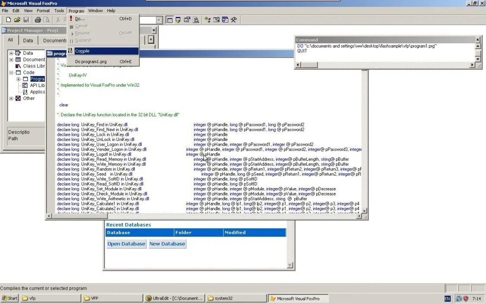The width and height of the screenshot is (486, 304).
Task: Open the toolbar database combo box dropdown
Action: [x=159, y=20]
